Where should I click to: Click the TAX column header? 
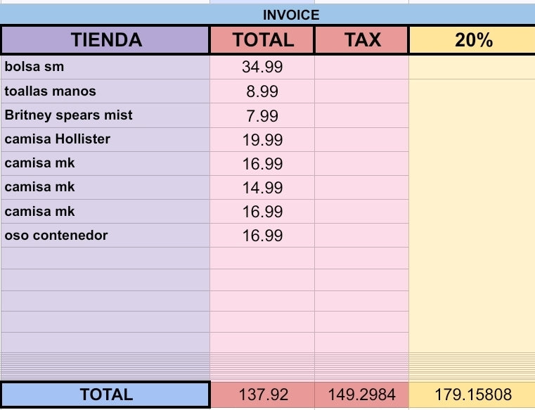pos(361,40)
